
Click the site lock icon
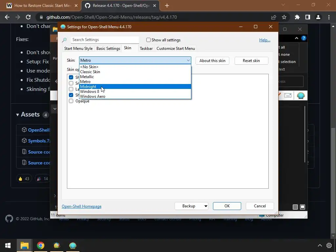click(41, 17)
